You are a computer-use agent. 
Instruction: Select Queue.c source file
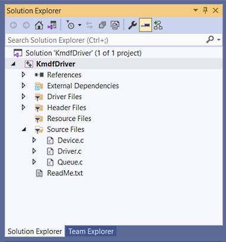[70, 163]
